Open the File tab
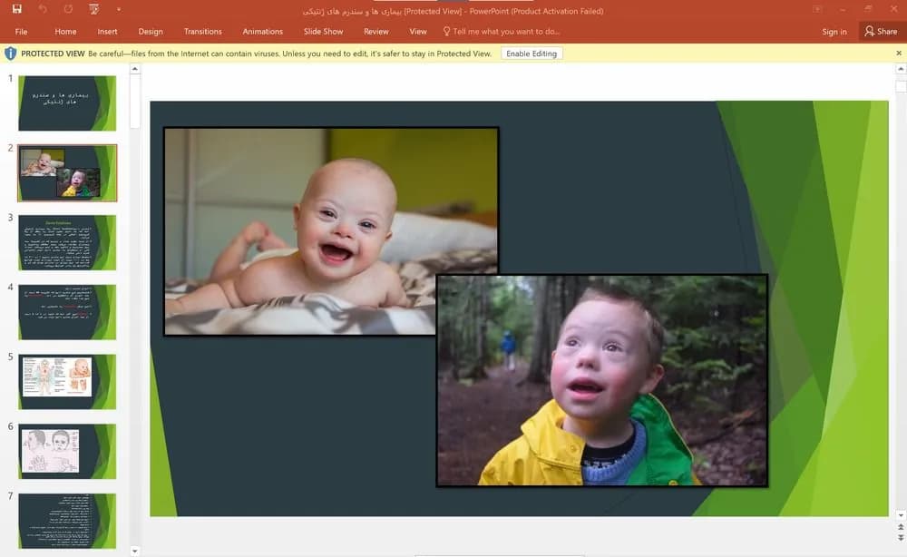The height and width of the screenshot is (557, 907). (22, 32)
